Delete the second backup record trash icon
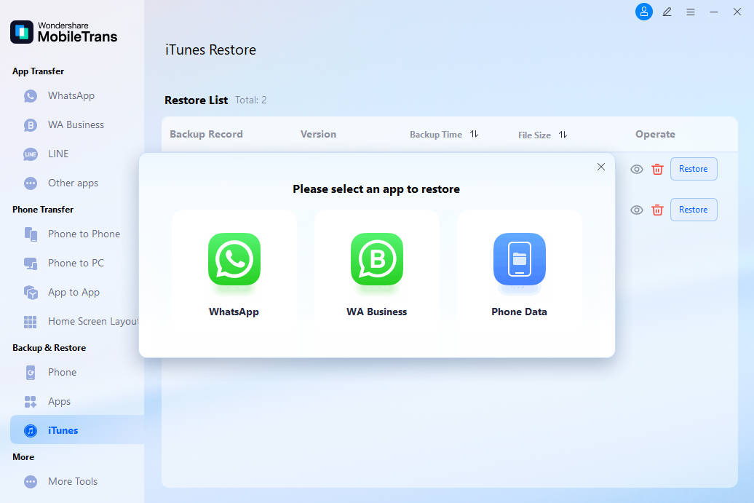This screenshot has width=754, height=503. tap(657, 210)
